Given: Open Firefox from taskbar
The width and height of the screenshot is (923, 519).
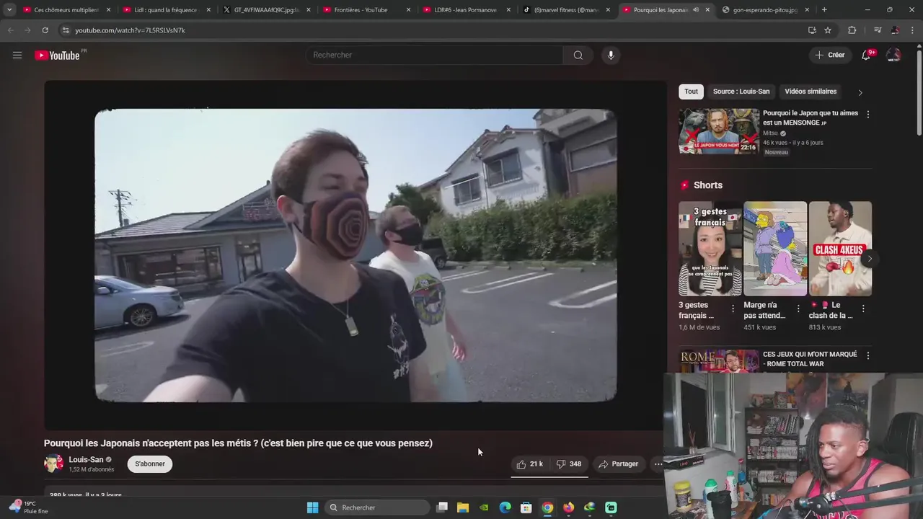Looking at the screenshot, I should 568,507.
